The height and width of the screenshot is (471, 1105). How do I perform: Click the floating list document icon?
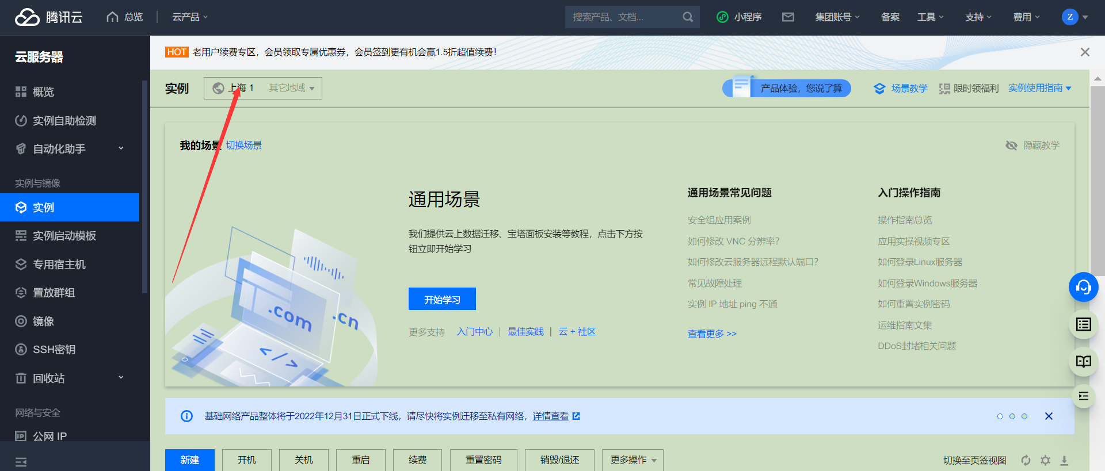[x=1083, y=324]
